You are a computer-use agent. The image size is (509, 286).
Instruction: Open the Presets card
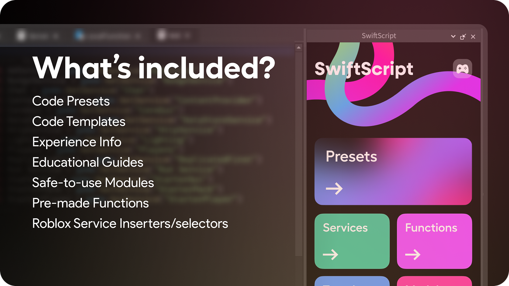[393, 171]
